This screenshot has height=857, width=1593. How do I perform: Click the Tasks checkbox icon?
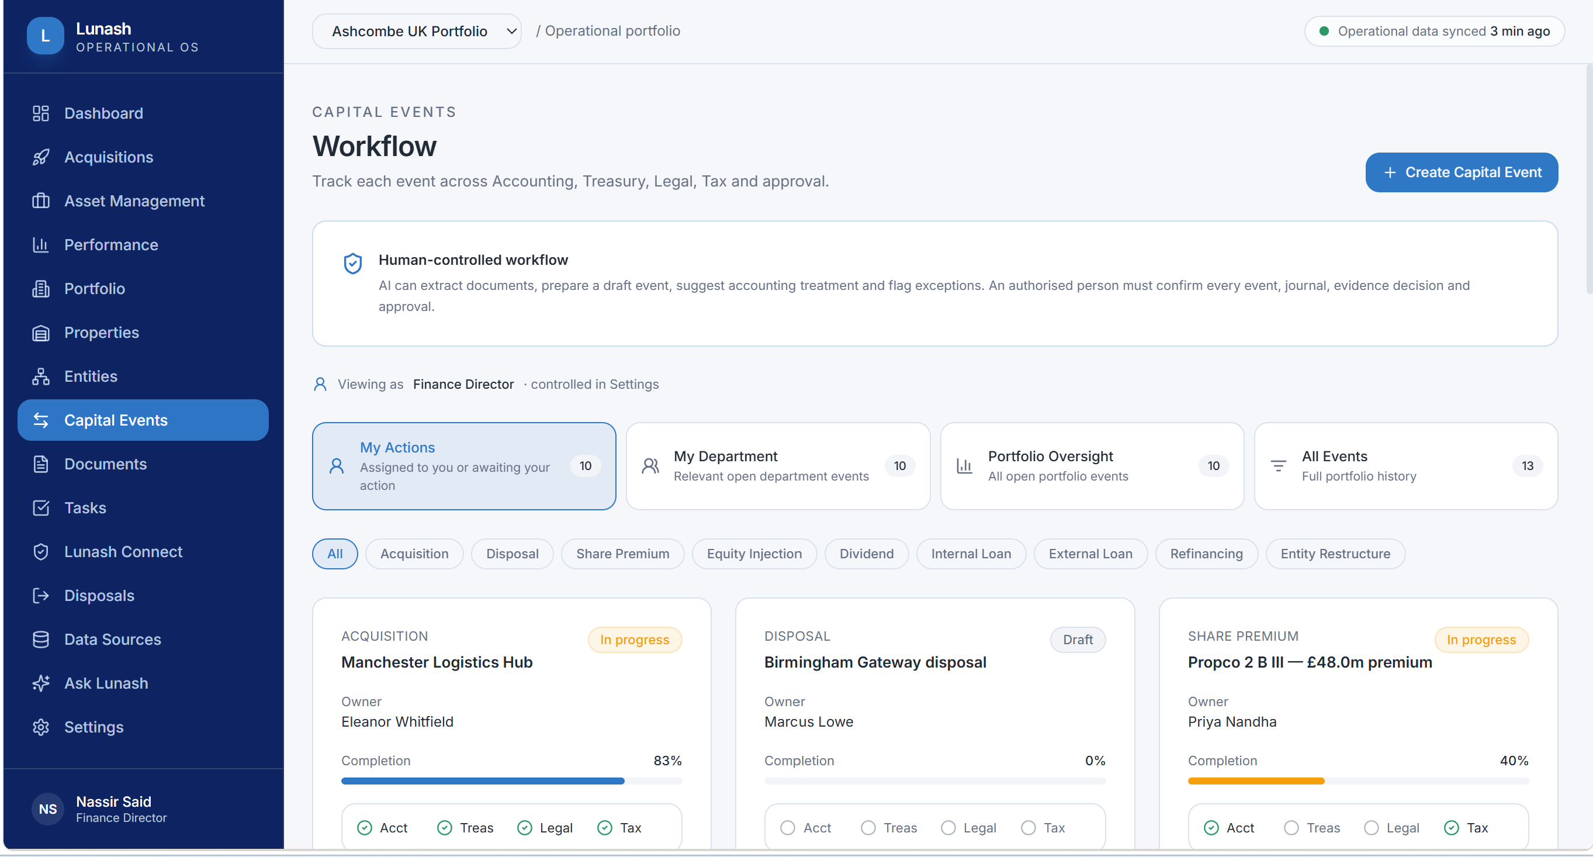point(41,508)
